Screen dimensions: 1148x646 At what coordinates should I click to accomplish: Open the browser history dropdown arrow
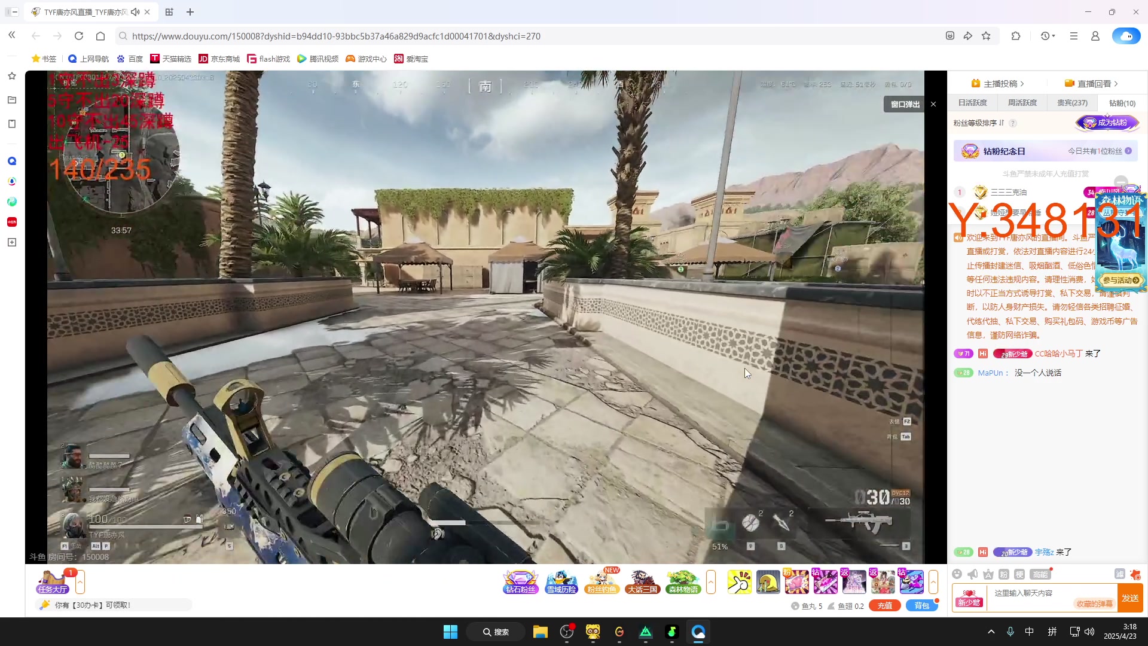[1054, 36]
